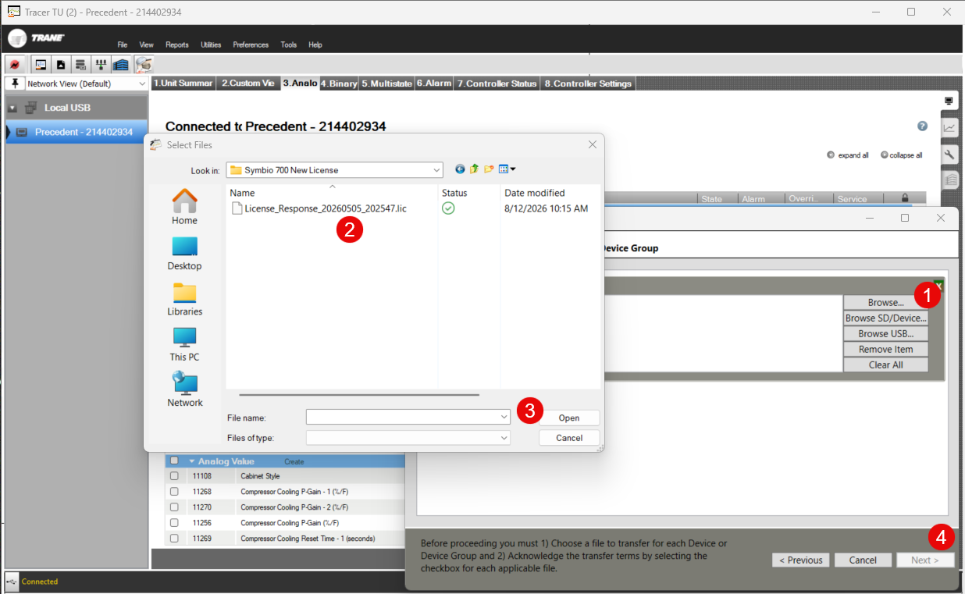Open the graph panel icon on right sidebar
This screenshot has height=594, width=965.
coord(949,128)
